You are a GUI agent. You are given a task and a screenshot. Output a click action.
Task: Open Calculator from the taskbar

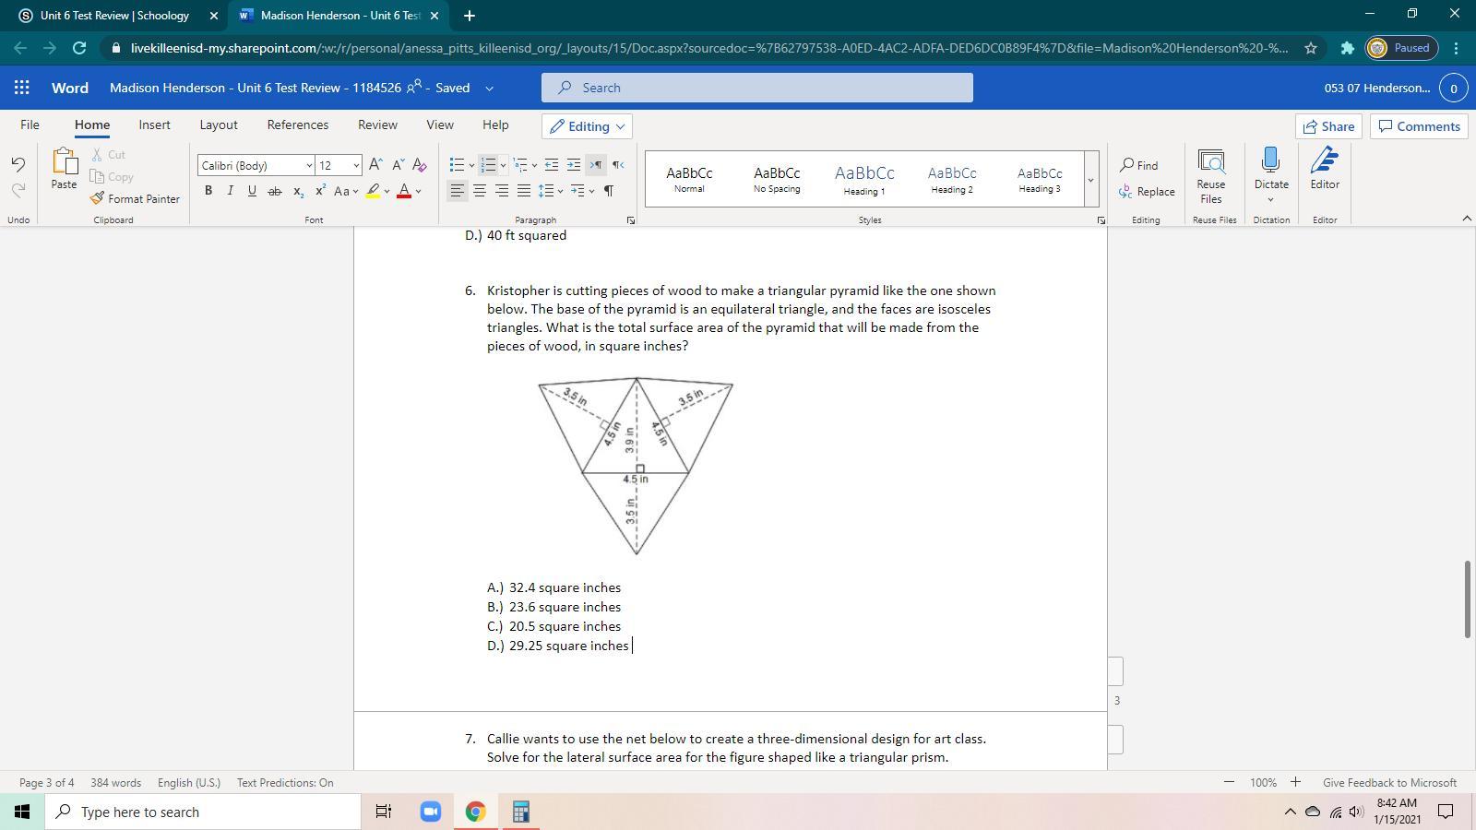tap(520, 812)
